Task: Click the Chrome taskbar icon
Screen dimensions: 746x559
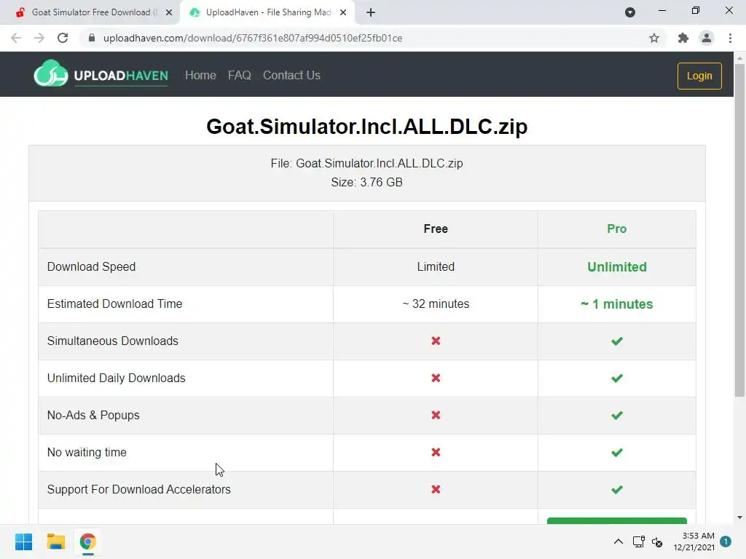Action: 88,542
